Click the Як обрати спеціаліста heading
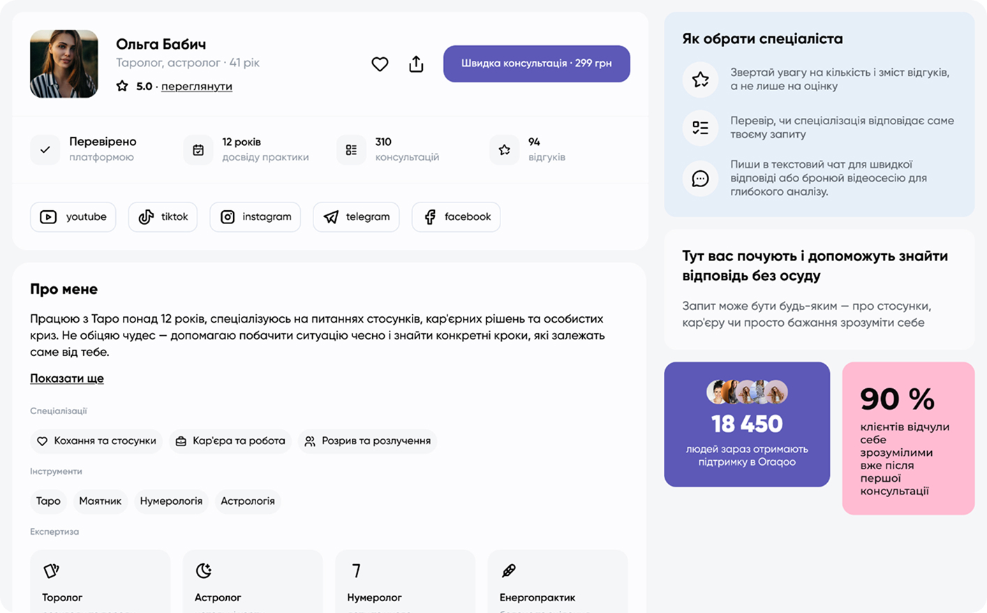Image resolution: width=987 pixels, height=613 pixels. 762,39
